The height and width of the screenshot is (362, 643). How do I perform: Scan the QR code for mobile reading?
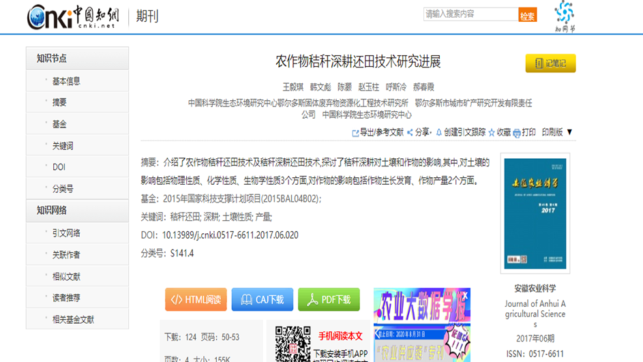[293, 344]
